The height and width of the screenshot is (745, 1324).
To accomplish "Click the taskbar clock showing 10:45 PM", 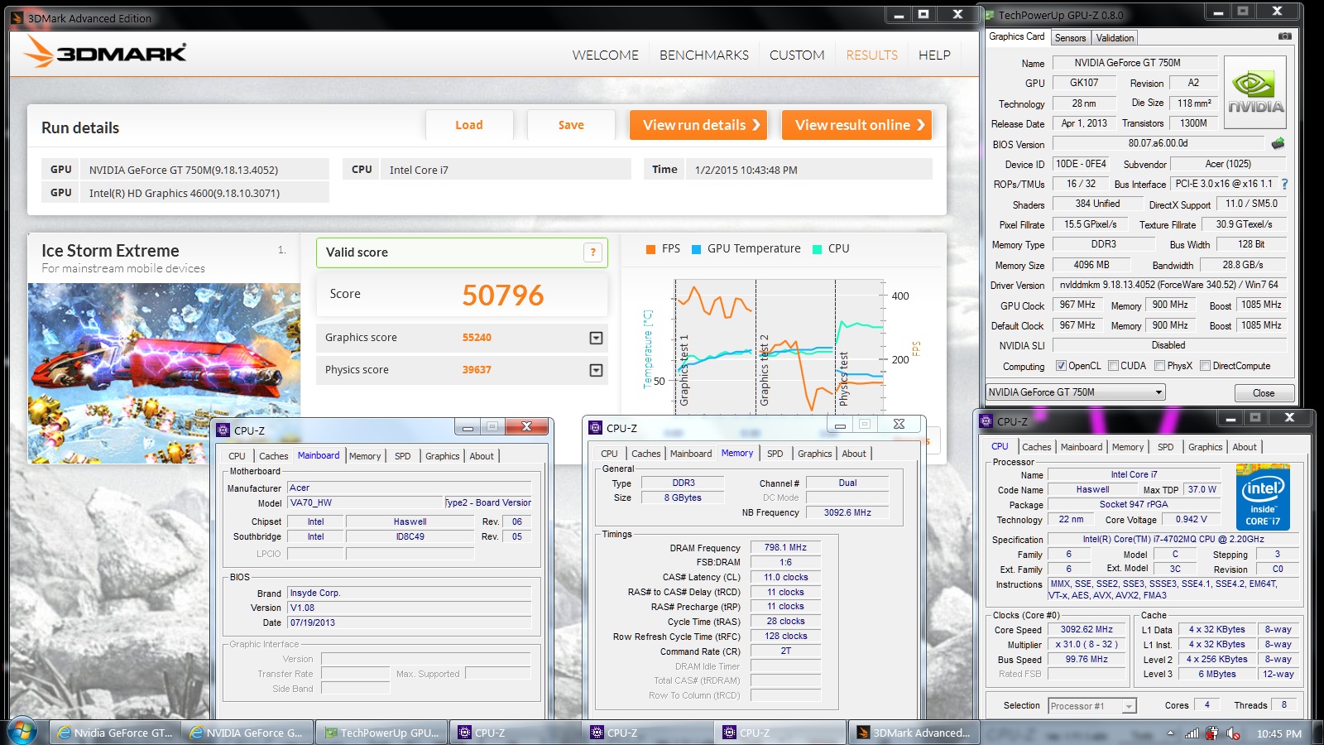I will 1278,733.
